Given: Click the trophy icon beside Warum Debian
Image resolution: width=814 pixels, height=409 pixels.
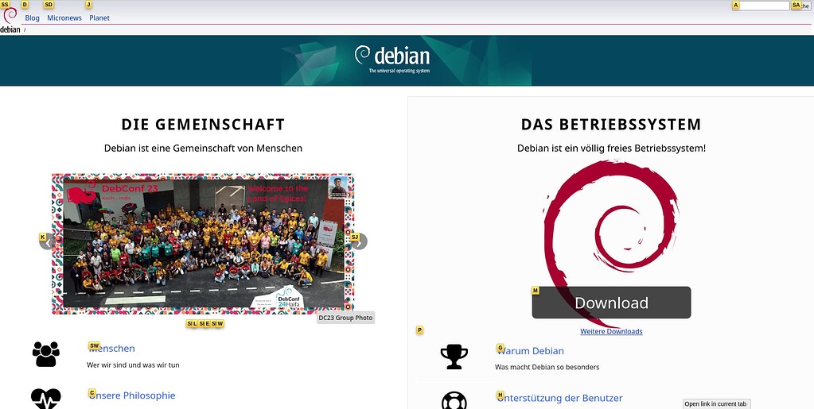Looking at the screenshot, I should pos(454,357).
